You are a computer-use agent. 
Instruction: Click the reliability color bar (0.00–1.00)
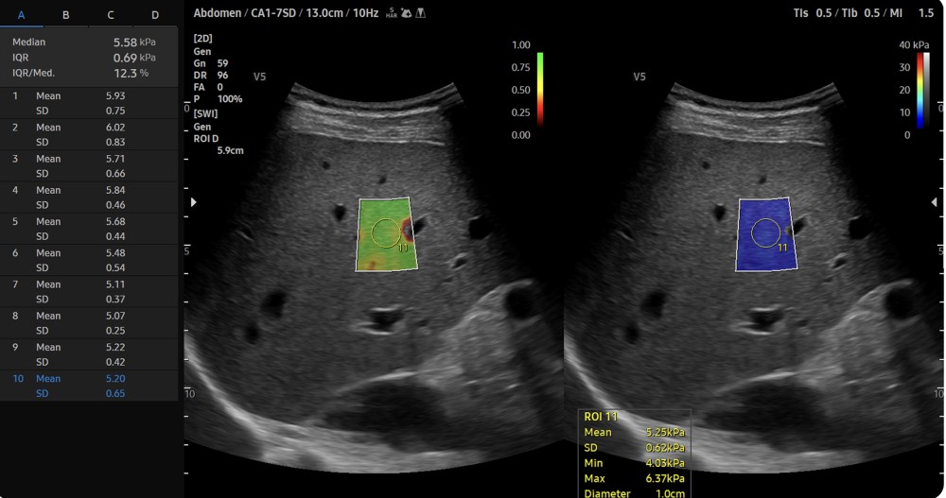pos(539,89)
